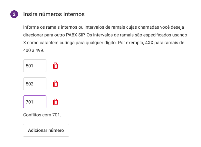Select the 502 number input box
Image resolution: width=201 pixels, height=147 pixels.
coord(35,84)
